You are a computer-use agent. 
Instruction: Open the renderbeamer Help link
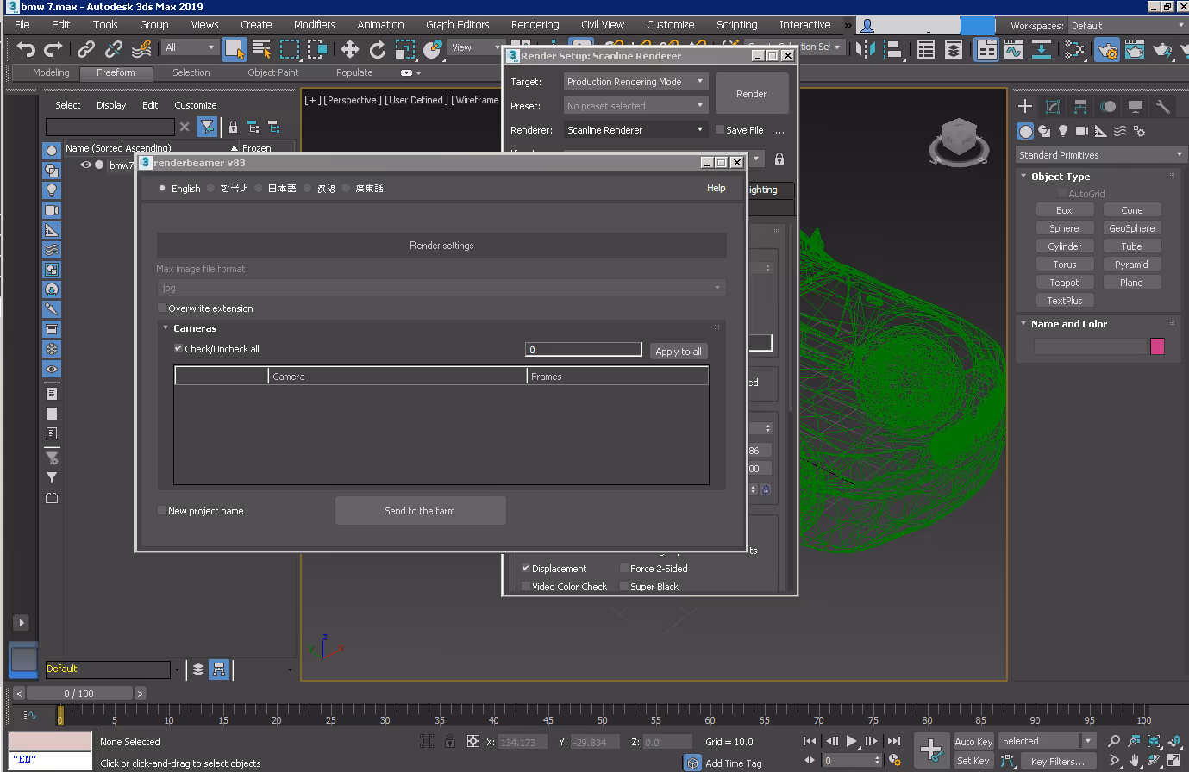click(717, 188)
